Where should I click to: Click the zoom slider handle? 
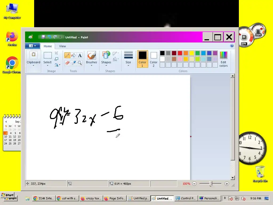pos(211,184)
